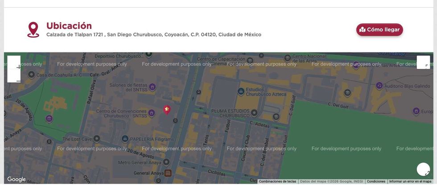
Task: Zoom in the map with plus
Action: point(14,62)
